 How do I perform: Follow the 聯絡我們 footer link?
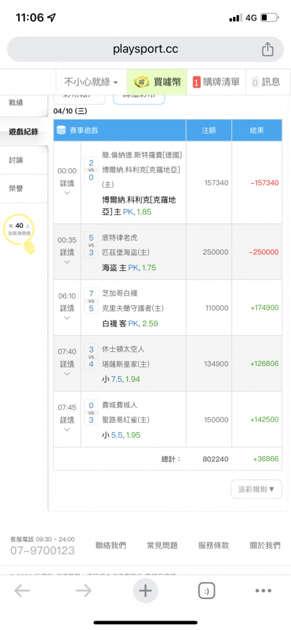tap(110, 546)
